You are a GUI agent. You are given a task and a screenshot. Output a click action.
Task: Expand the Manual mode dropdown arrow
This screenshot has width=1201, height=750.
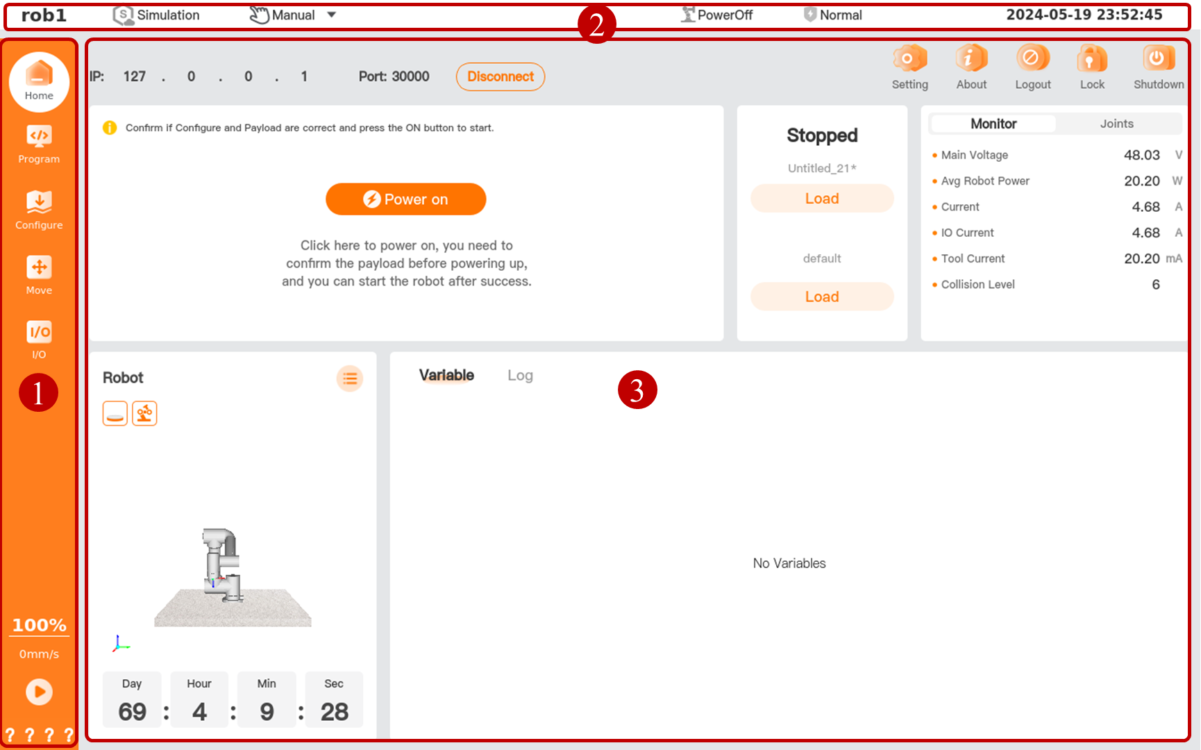click(332, 15)
